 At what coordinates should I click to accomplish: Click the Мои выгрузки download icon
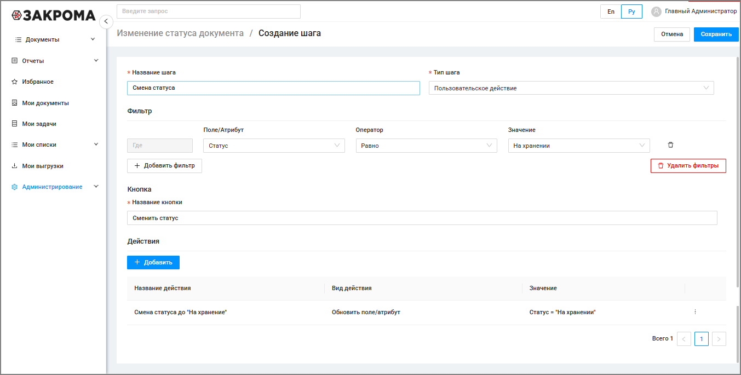pos(15,166)
